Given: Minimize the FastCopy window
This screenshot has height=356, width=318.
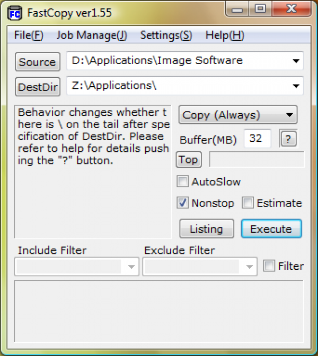Looking at the screenshot, I should (x=238, y=10).
